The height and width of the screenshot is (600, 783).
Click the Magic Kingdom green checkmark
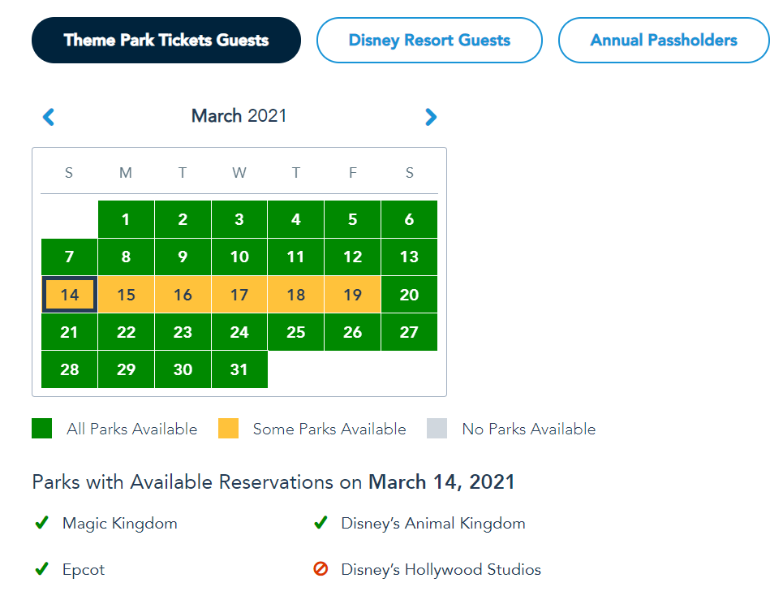point(42,523)
